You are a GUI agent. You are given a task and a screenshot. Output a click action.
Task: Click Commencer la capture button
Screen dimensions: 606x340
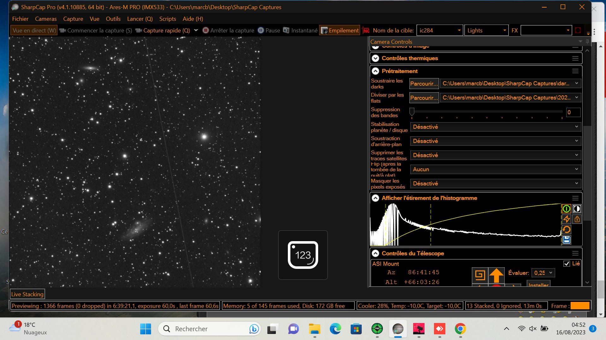(96, 31)
